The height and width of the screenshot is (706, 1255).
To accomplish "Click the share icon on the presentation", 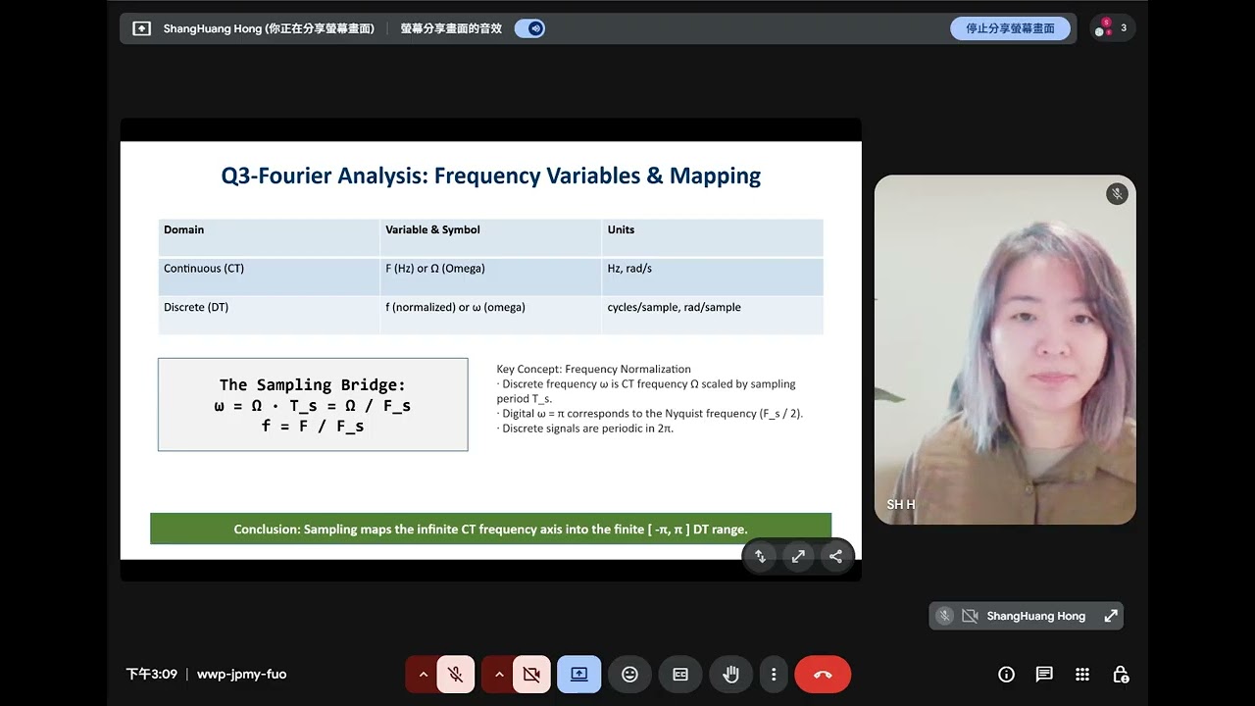I will pyautogui.click(x=835, y=556).
